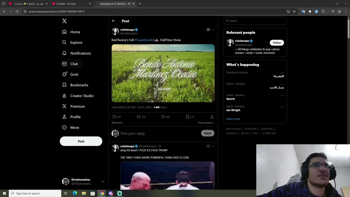Viewport: 350px width, 197px height.
Task: Play the Bad Bunny halftime video thumbnail
Action: 163,73
